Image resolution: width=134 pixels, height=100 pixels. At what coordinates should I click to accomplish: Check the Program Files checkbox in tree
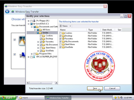click(x=35, y=54)
